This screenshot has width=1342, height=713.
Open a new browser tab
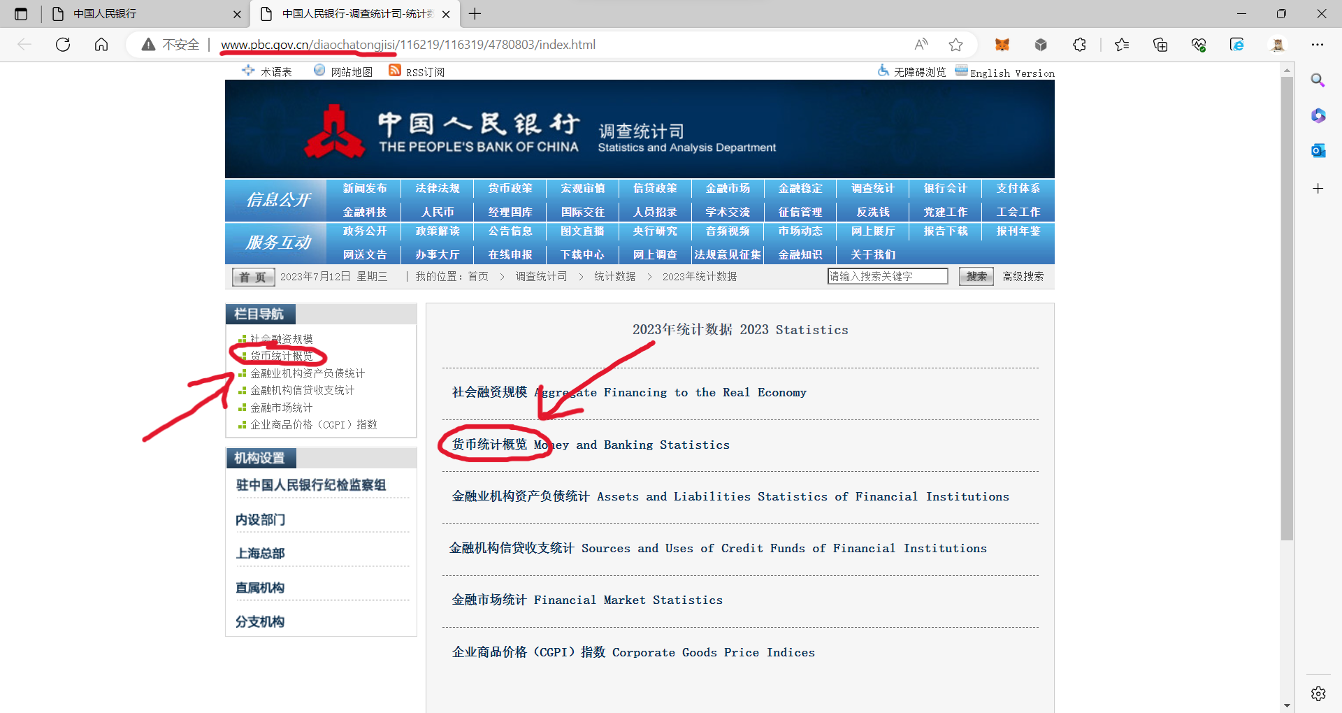475,14
